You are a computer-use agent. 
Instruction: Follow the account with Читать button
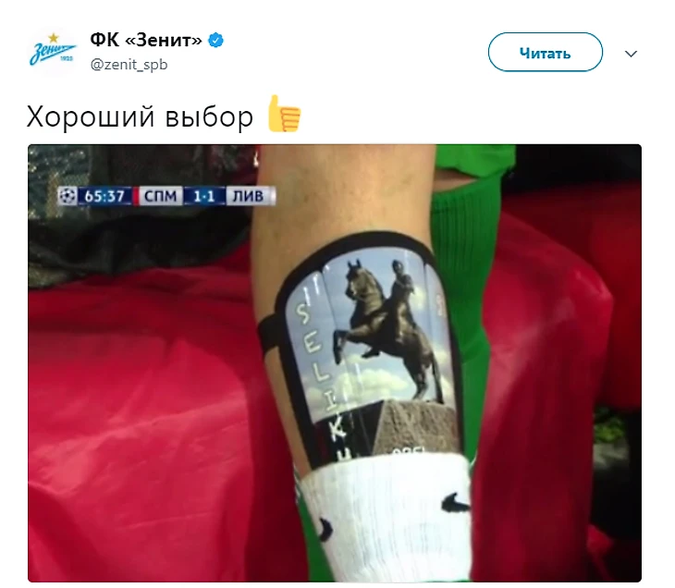click(x=545, y=52)
